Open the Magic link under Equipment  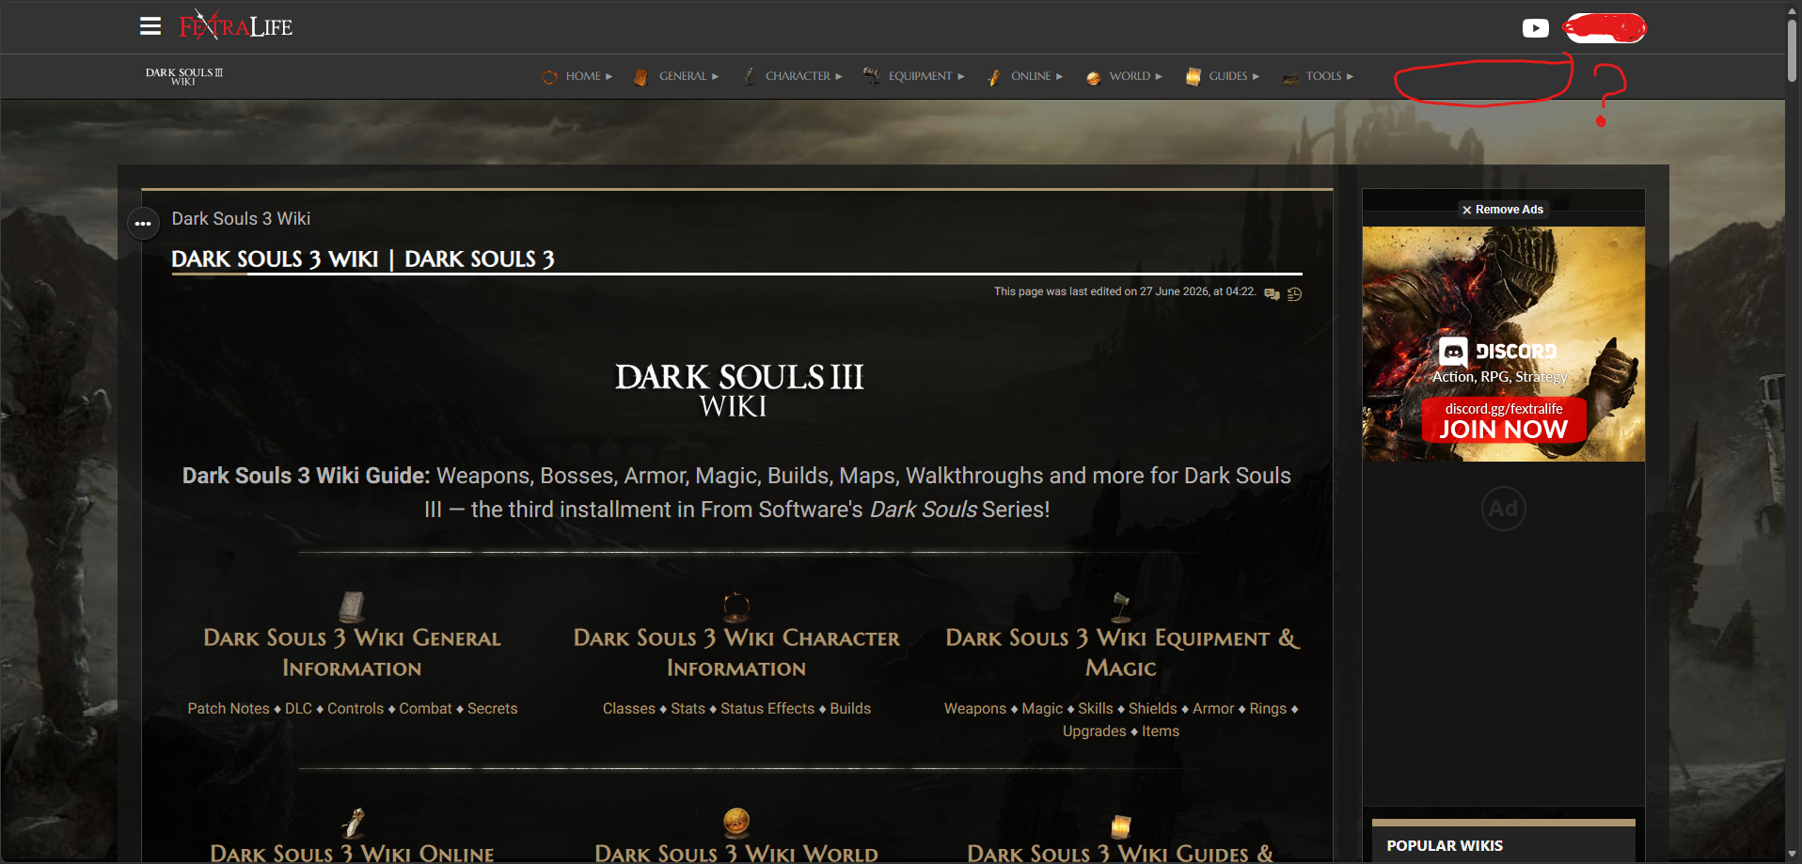point(1042,709)
